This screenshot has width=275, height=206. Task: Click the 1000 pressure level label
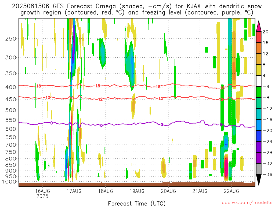(x=9, y=182)
